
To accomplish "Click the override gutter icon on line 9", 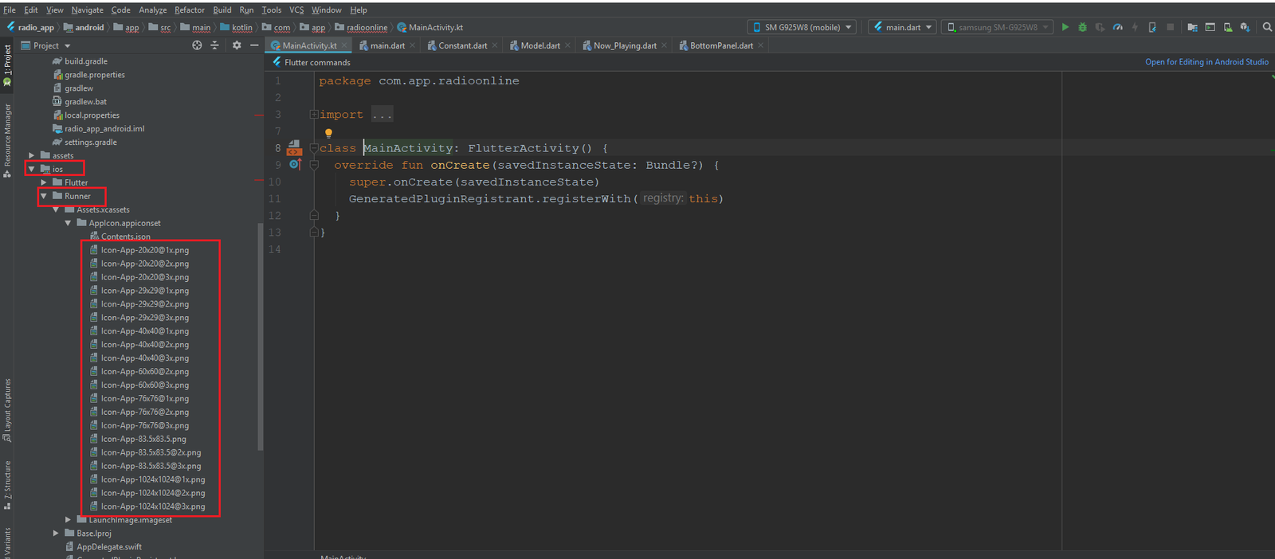I will point(295,165).
